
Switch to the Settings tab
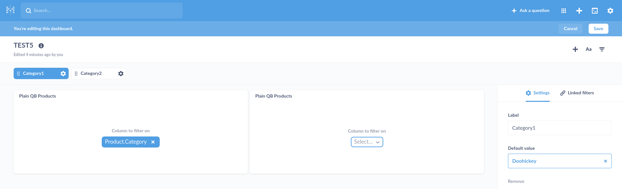click(538, 93)
